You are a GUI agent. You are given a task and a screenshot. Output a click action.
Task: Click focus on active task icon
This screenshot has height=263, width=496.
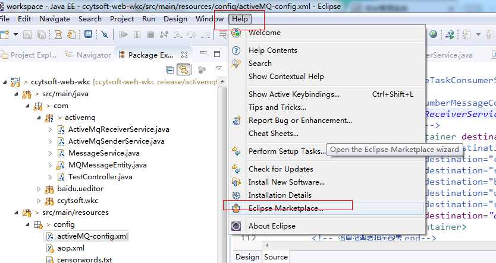point(202,69)
